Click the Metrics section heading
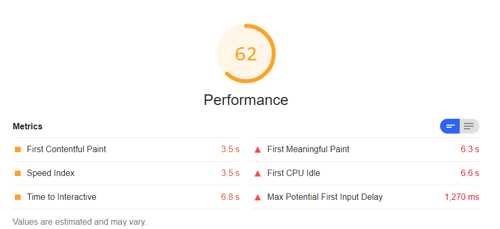This screenshot has width=500, height=229. click(28, 127)
